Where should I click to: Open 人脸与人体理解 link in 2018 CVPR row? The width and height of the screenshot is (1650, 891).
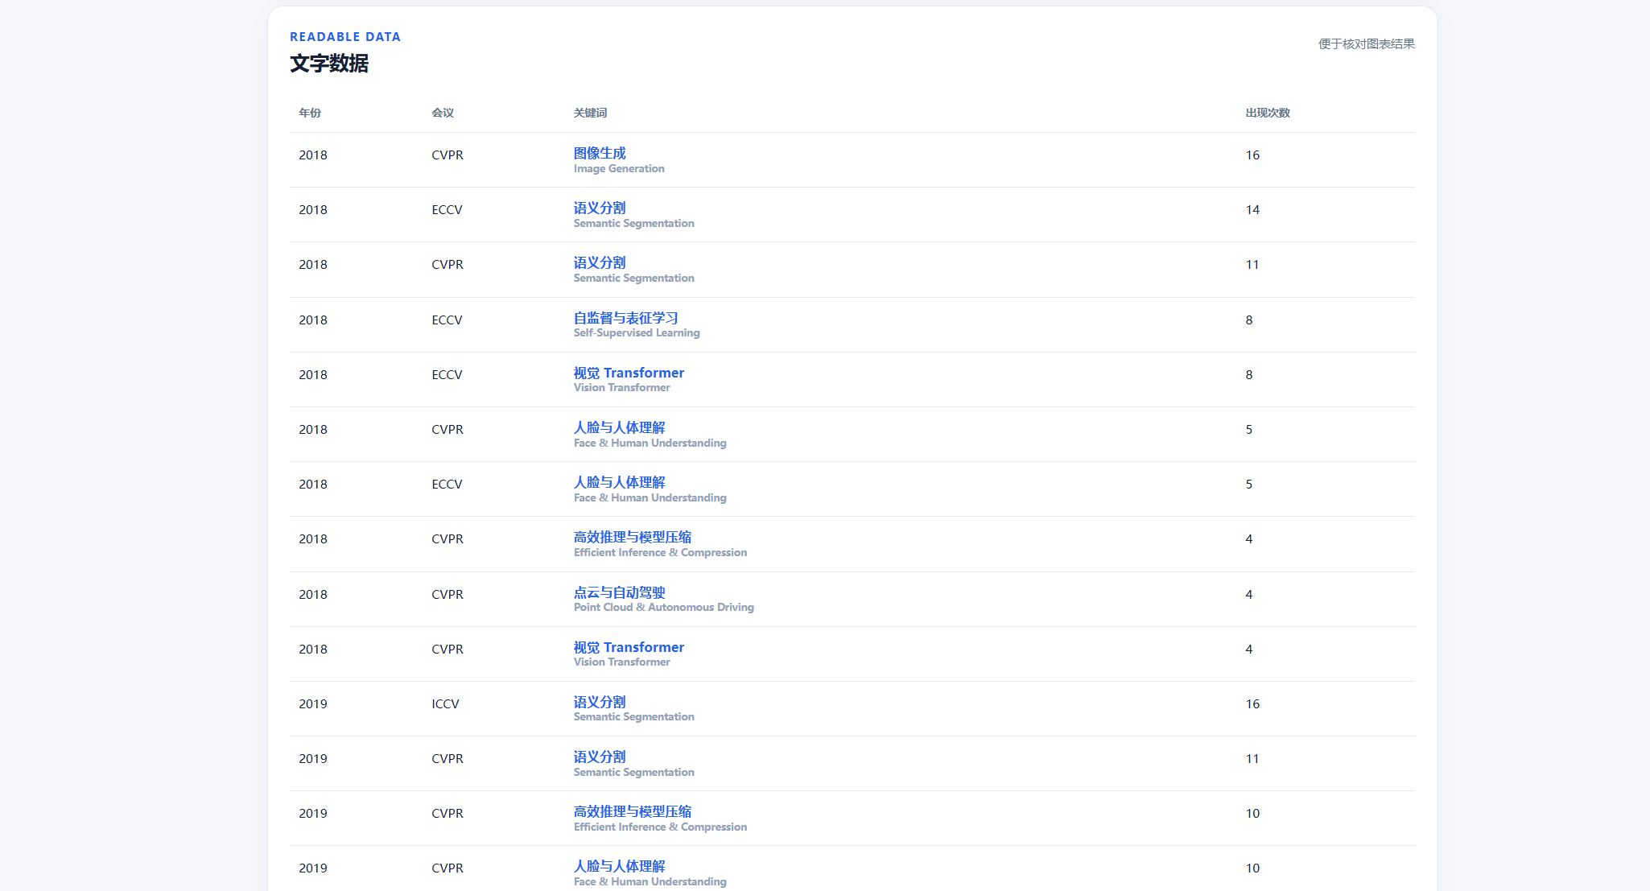coord(619,427)
